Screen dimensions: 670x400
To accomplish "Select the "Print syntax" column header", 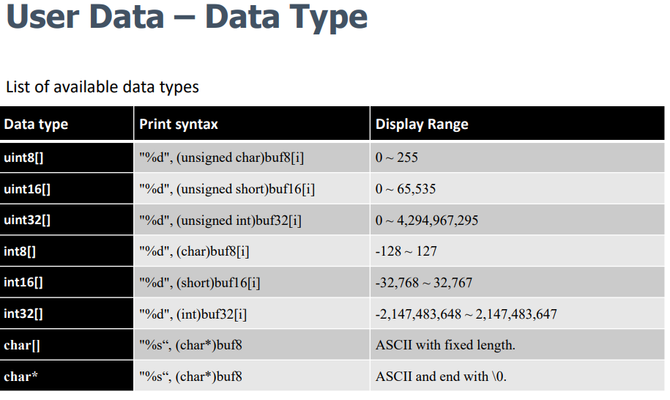I will tap(179, 125).
